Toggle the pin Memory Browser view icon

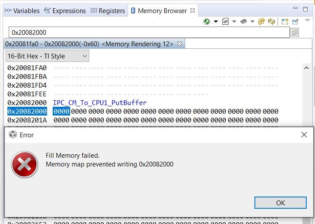point(295,21)
